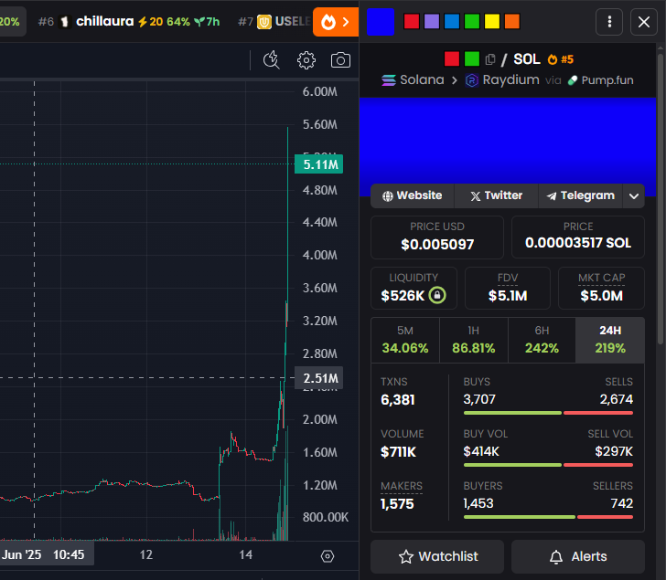Click the token banner image
This screenshot has width=666, height=580.
pyautogui.click(x=508, y=146)
